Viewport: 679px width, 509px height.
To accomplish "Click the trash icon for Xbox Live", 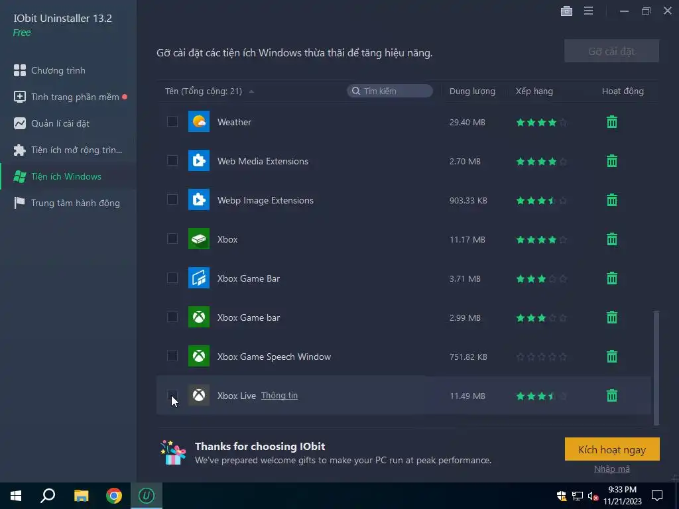I will (x=611, y=395).
